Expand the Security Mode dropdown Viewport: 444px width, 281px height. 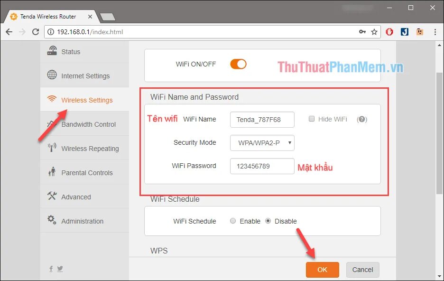[262, 143]
